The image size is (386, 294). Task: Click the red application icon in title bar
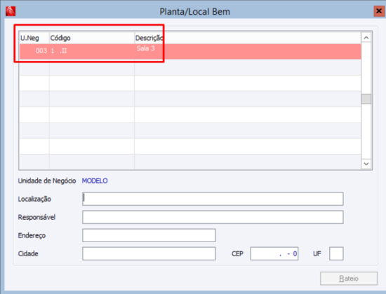point(11,11)
